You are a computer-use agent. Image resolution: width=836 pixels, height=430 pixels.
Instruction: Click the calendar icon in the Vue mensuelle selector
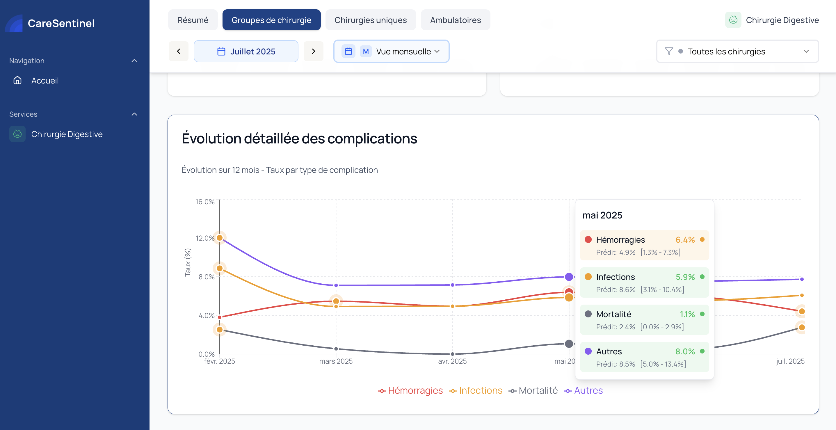348,51
